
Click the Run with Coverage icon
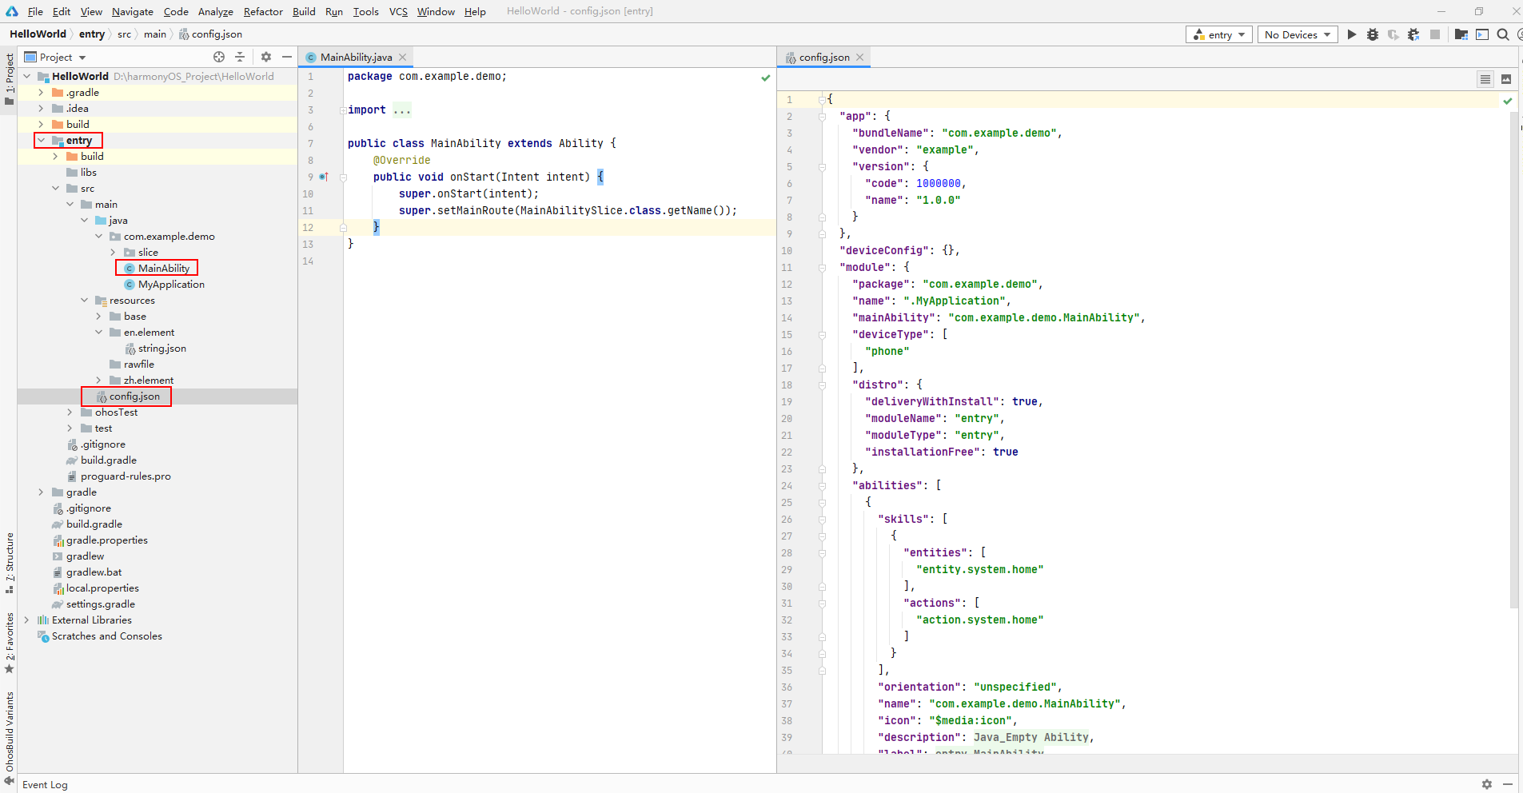(1393, 34)
